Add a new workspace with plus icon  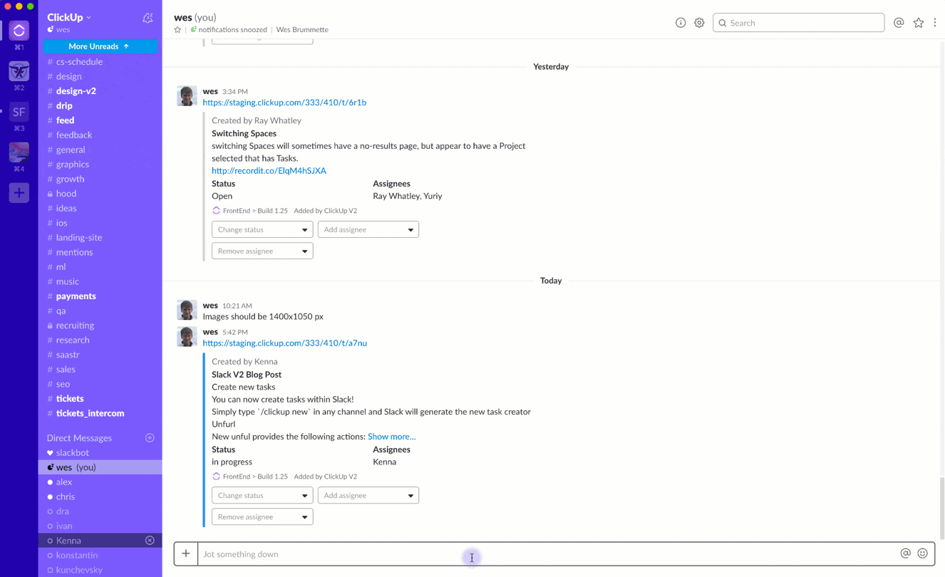pyautogui.click(x=19, y=192)
